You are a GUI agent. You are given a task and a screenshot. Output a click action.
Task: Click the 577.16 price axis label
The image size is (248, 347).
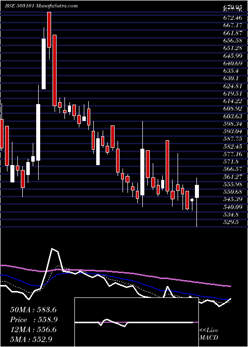coord(233,154)
